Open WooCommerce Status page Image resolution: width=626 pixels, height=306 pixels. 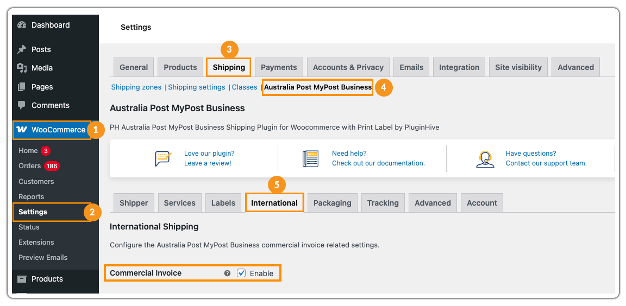(x=29, y=227)
